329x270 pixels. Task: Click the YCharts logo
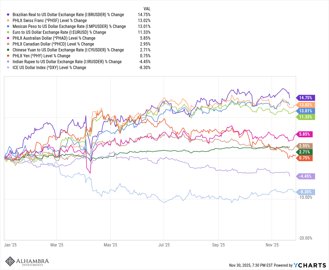point(309,265)
